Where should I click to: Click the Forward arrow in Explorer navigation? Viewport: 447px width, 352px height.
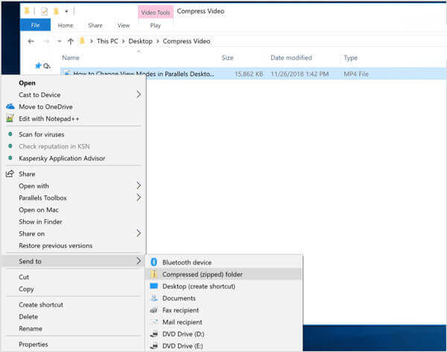click(x=46, y=42)
